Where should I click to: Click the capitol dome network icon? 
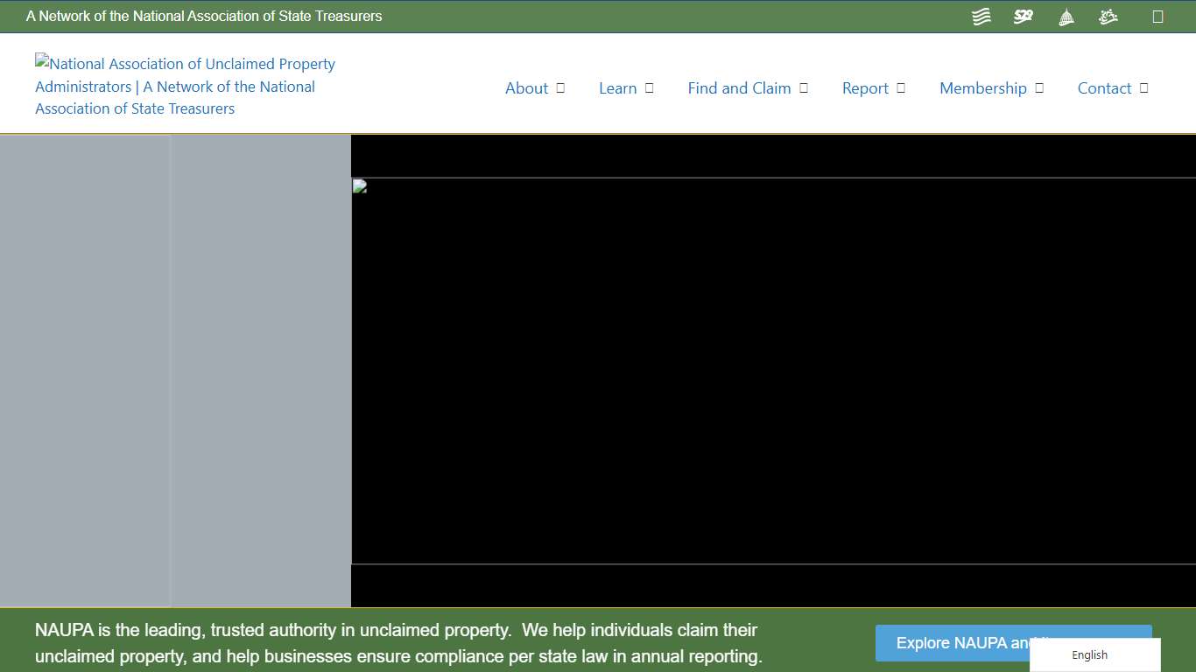[x=1066, y=16]
